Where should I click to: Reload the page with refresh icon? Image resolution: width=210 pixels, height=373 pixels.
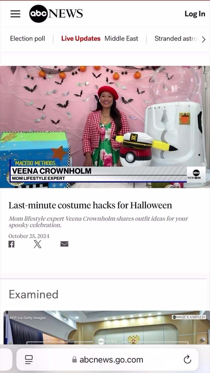pyautogui.click(x=187, y=360)
